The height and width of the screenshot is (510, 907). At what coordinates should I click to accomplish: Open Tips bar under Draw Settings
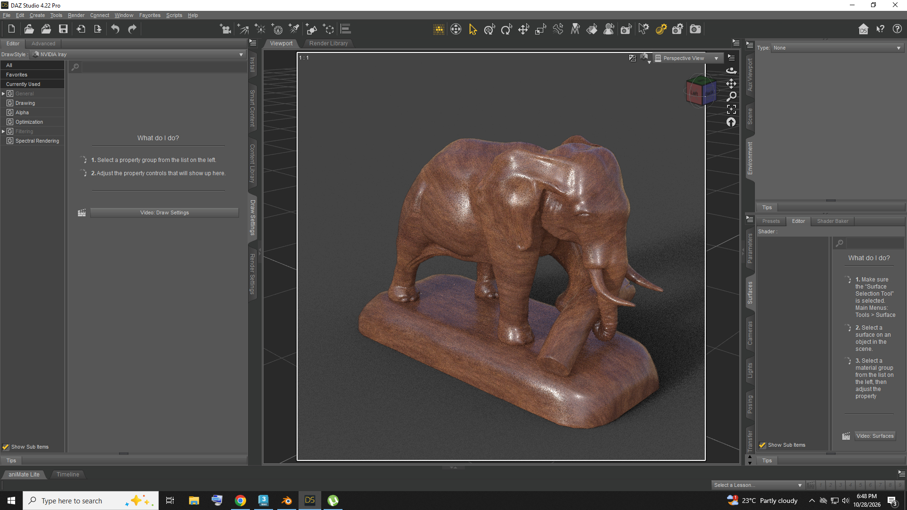[x=11, y=460]
